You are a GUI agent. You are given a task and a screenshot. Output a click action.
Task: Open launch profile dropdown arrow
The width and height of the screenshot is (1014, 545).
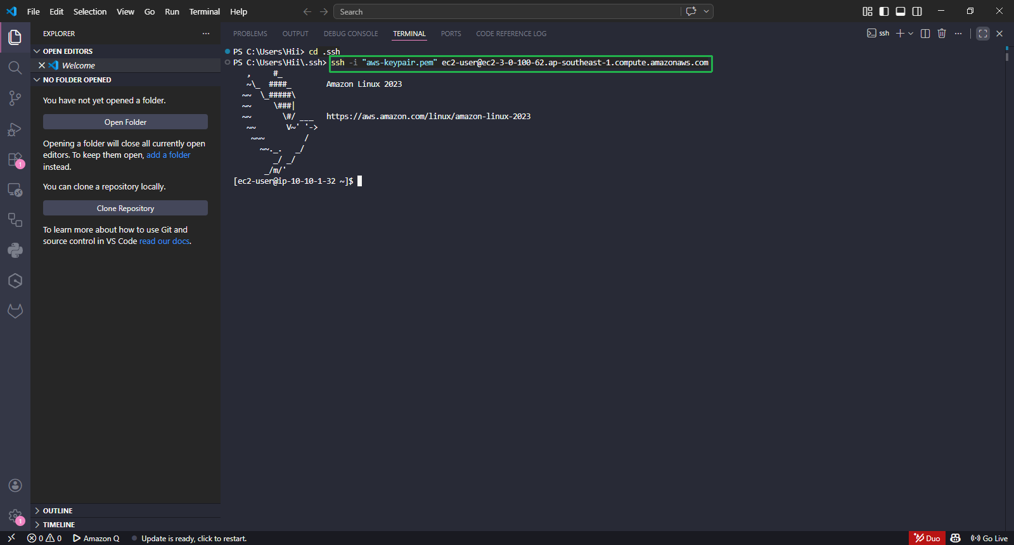point(911,34)
